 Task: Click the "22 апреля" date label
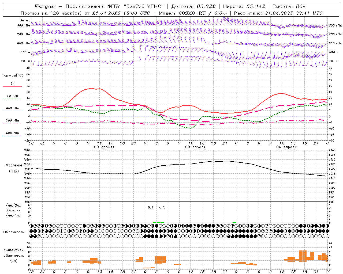[104, 147]
